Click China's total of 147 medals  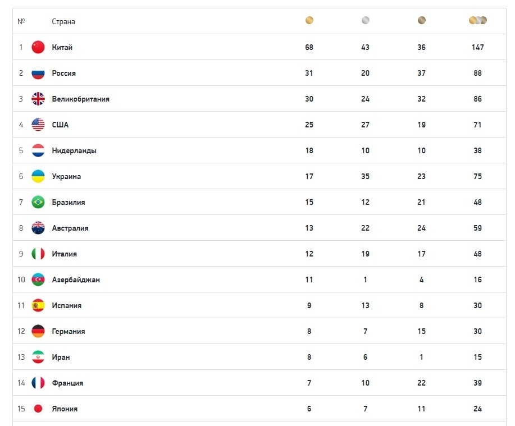477,47
